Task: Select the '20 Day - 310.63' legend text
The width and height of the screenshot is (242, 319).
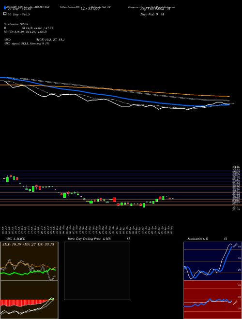Action: click(x=19, y=9)
